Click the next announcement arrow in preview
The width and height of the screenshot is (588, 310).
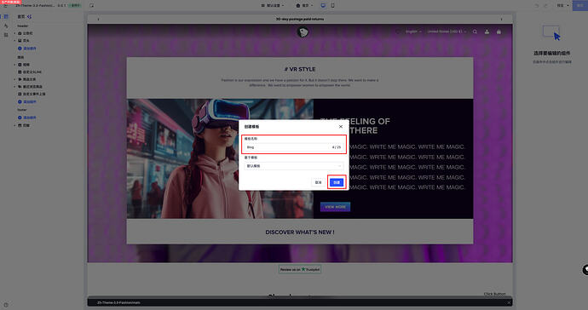click(501, 19)
